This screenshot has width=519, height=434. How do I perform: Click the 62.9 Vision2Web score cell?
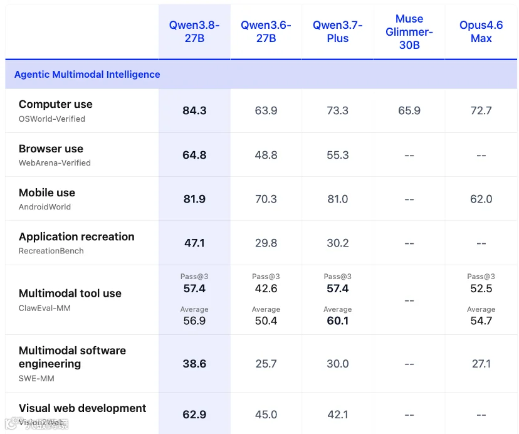(194, 415)
